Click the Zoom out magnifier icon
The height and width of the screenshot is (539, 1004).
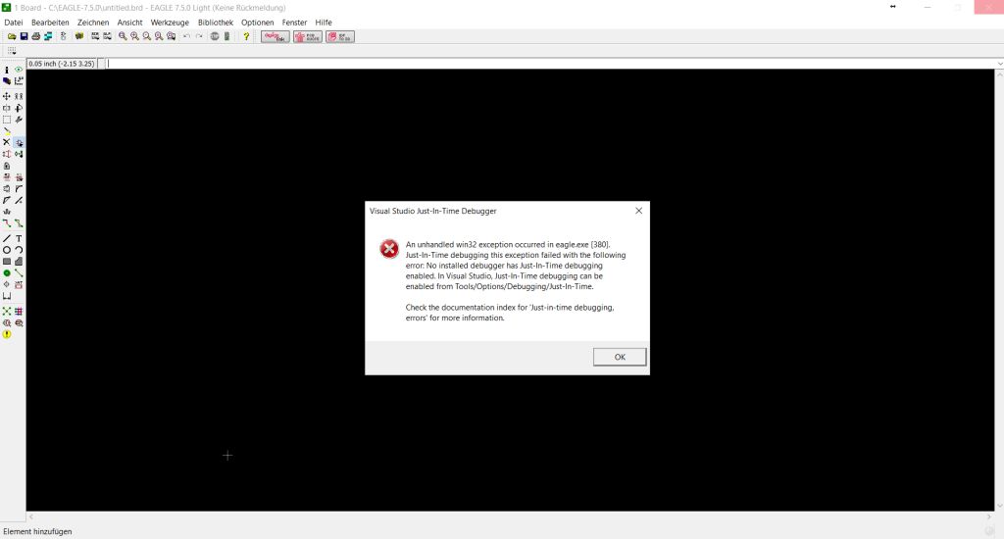pyautogui.click(x=147, y=36)
